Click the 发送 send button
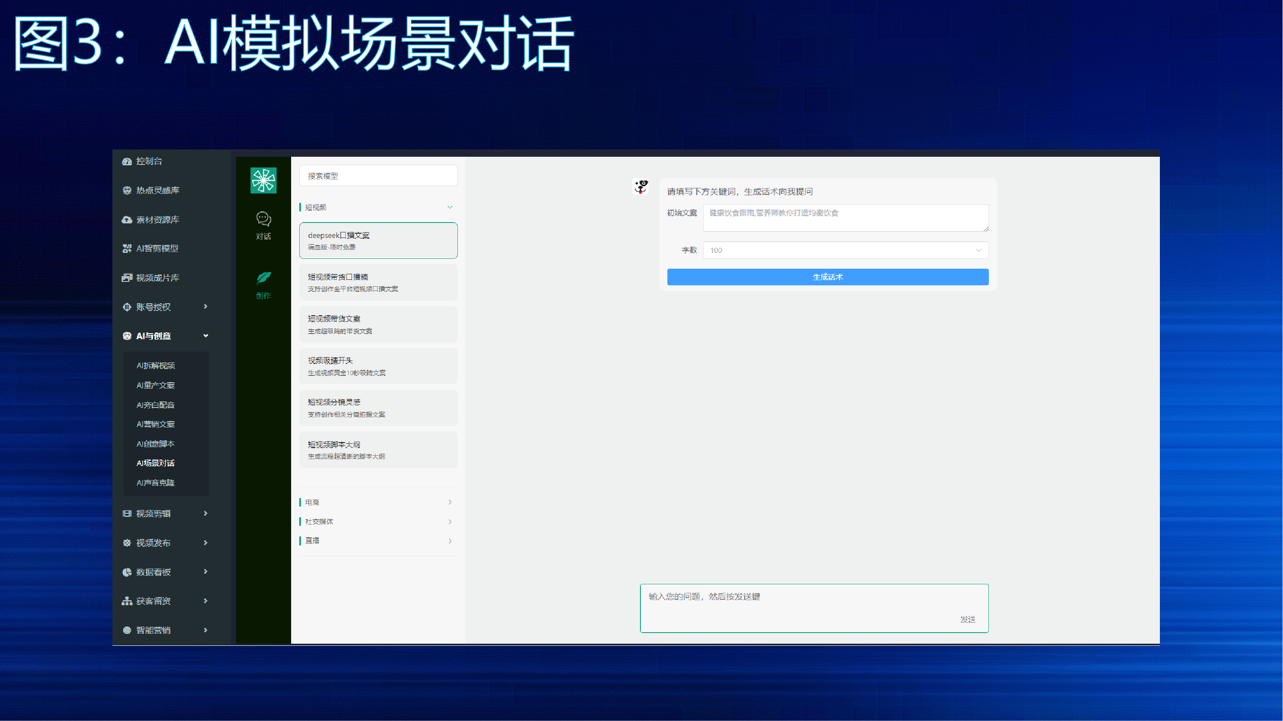The image size is (1283, 721). click(x=968, y=619)
